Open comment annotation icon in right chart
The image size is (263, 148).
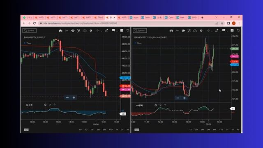pyautogui.click(x=224, y=30)
